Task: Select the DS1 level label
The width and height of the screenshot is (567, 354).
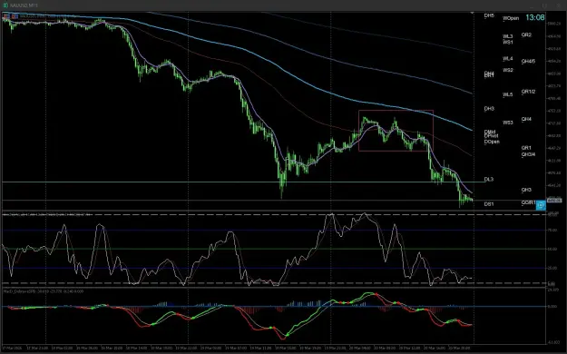Action: pos(489,204)
